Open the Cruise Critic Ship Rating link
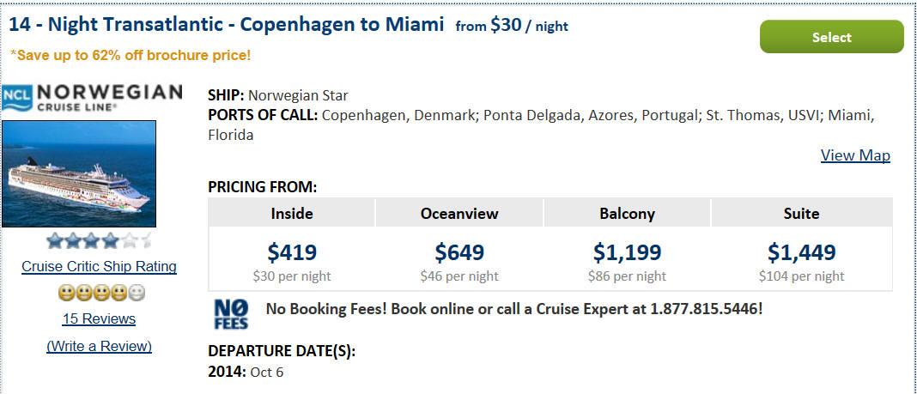The image size is (917, 394). coord(99,267)
